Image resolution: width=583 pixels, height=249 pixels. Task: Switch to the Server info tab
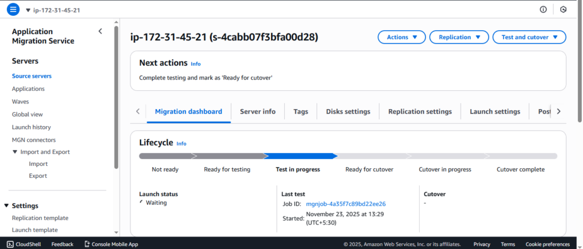[x=257, y=111]
